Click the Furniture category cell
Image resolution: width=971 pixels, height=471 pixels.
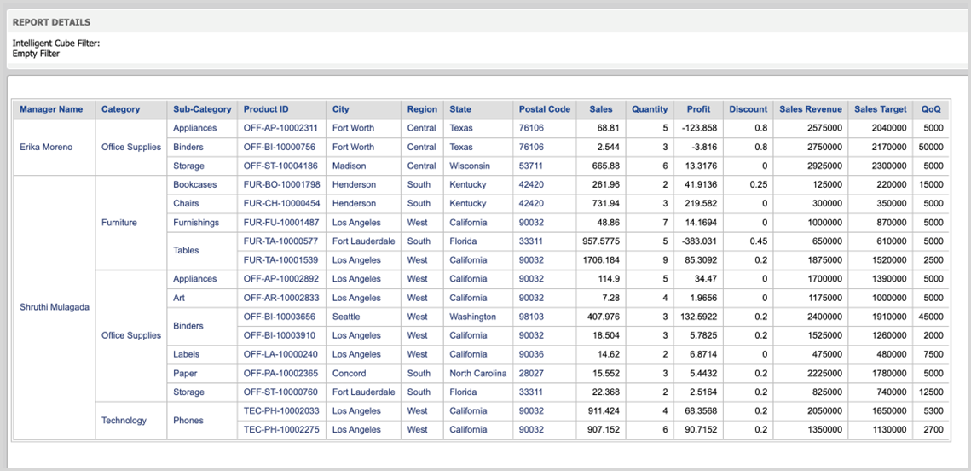(x=118, y=223)
